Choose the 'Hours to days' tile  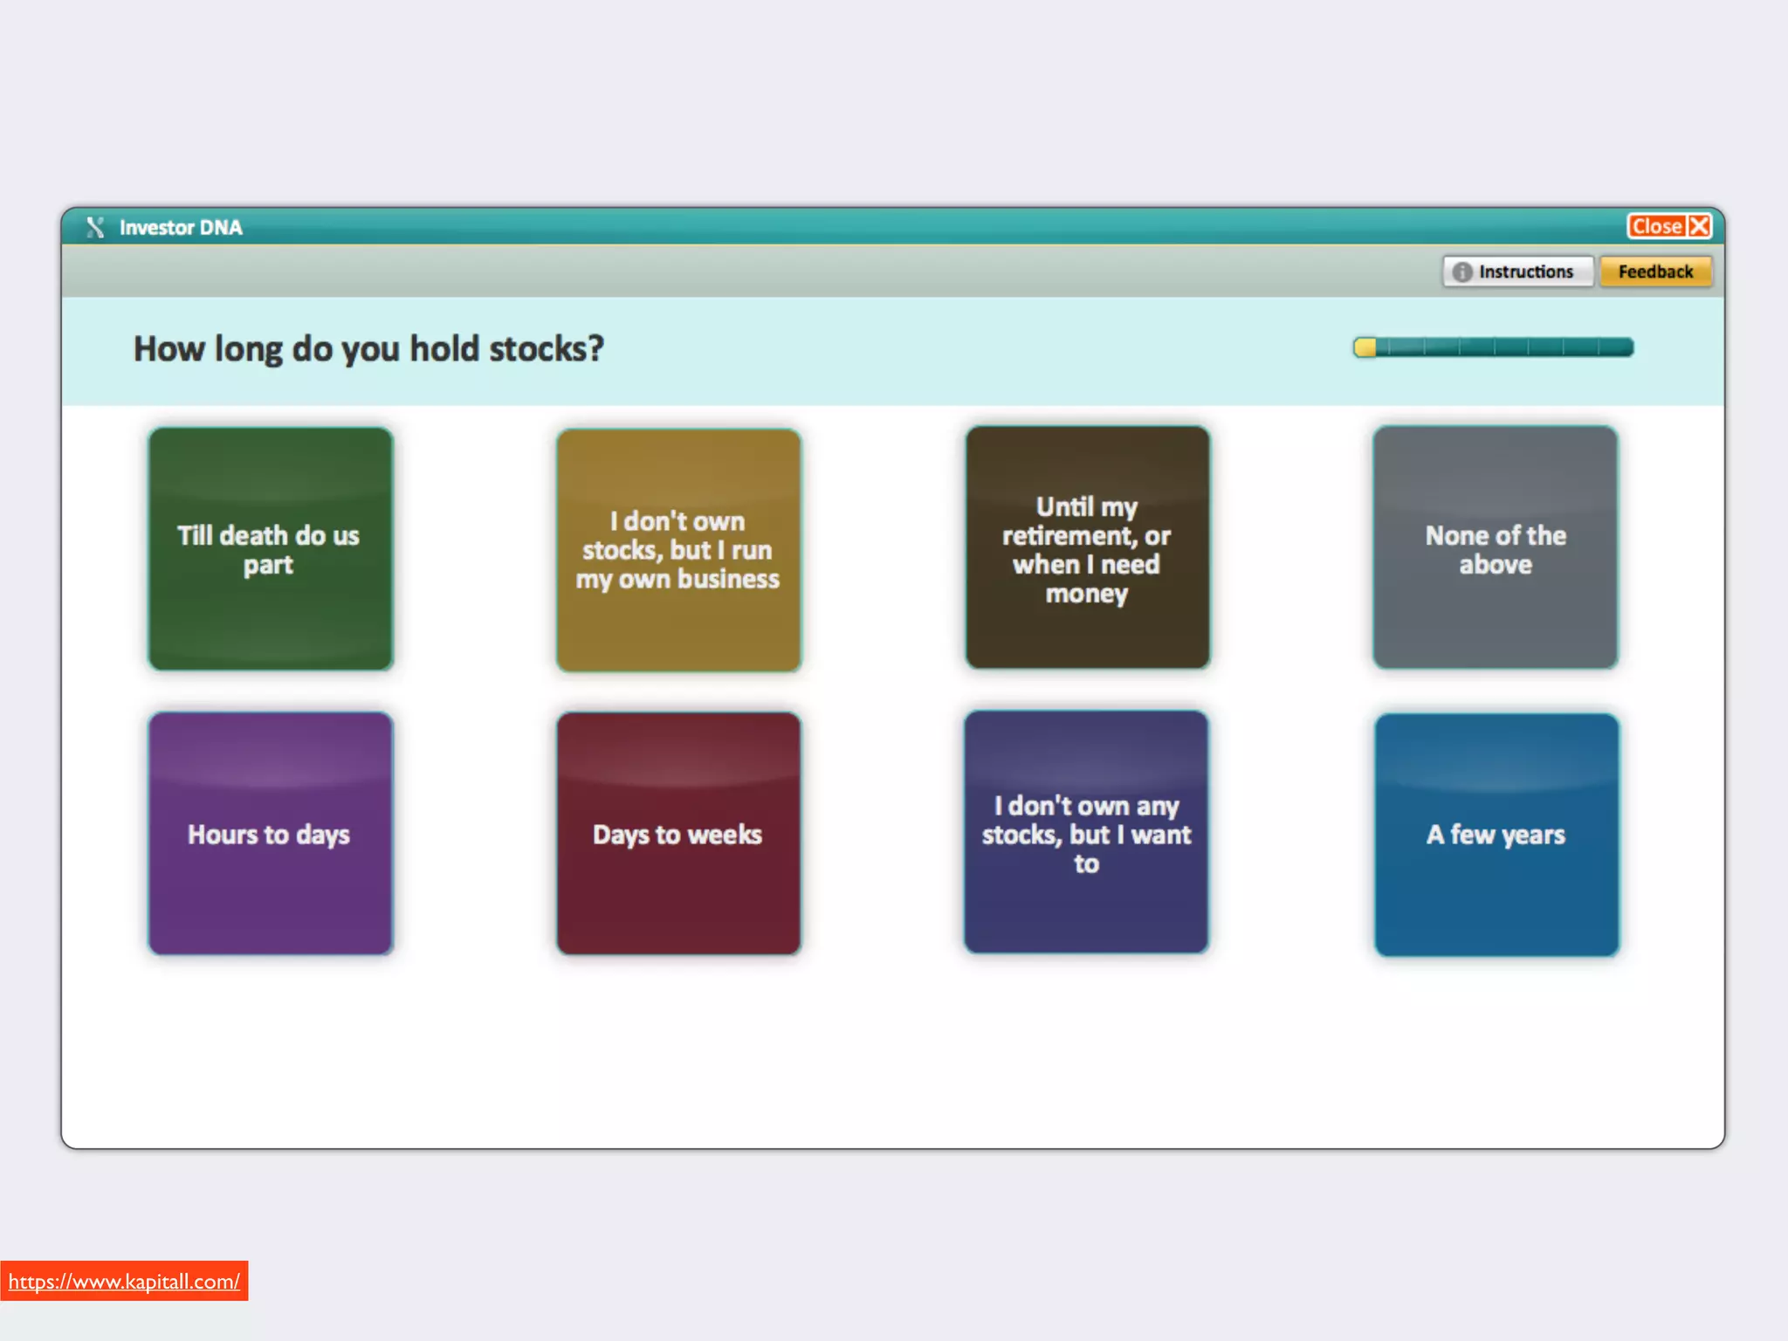(270, 834)
